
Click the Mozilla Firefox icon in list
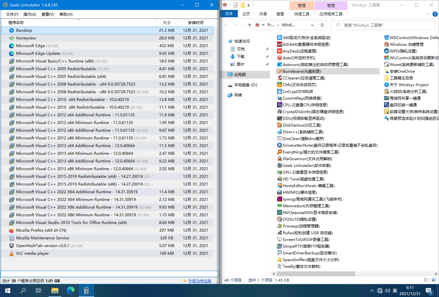click(12, 230)
